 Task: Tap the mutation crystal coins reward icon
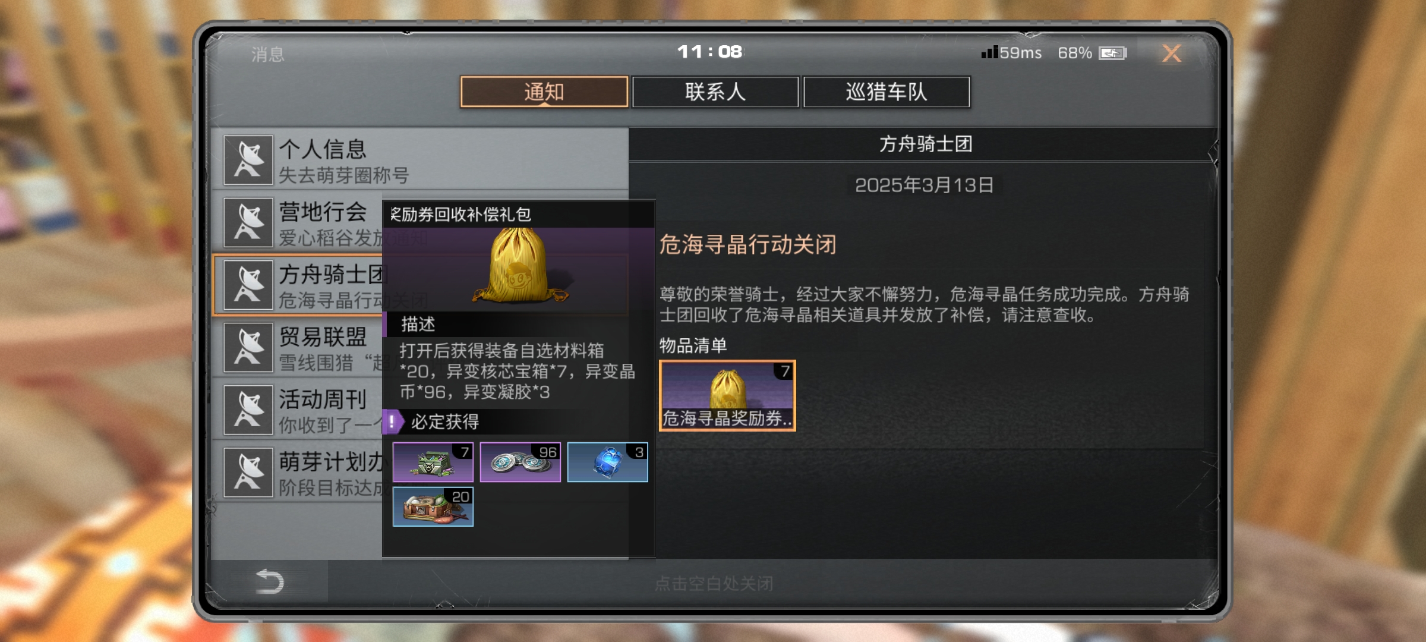point(520,462)
